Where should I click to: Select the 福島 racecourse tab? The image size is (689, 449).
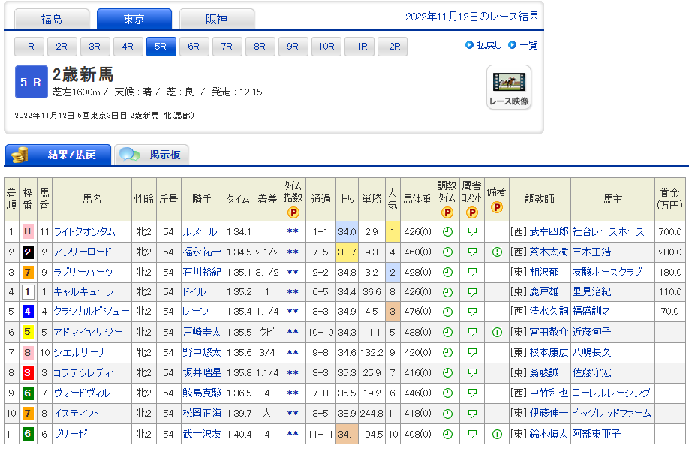tap(52, 20)
